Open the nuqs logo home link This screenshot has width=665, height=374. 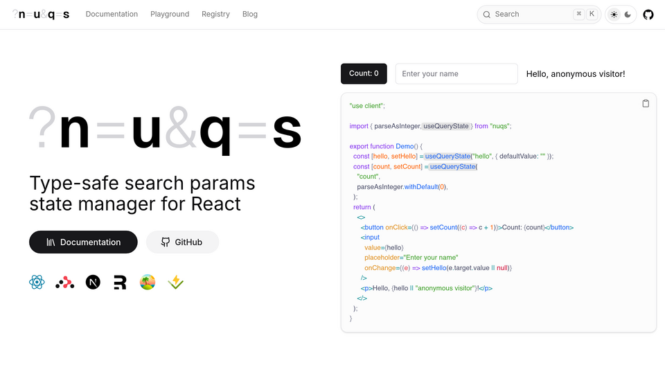41,15
